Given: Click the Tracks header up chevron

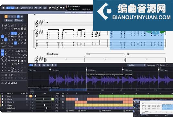Looking at the screenshot, I should point(24,93).
